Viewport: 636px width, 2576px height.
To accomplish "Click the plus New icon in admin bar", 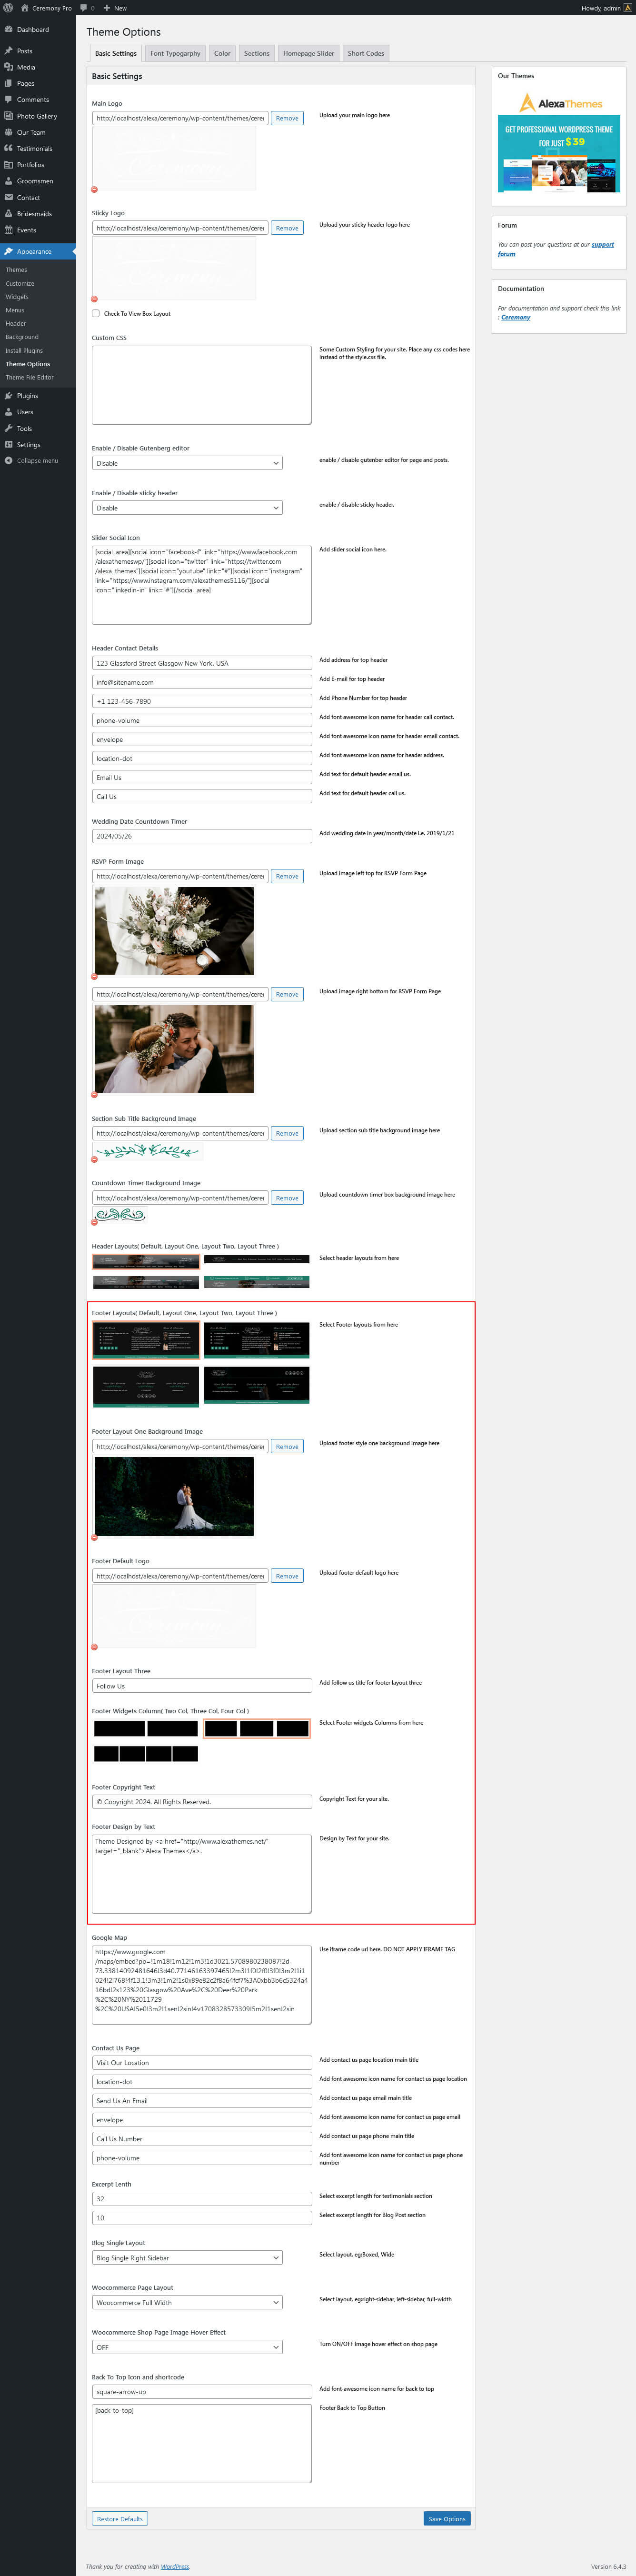I will pos(106,7).
